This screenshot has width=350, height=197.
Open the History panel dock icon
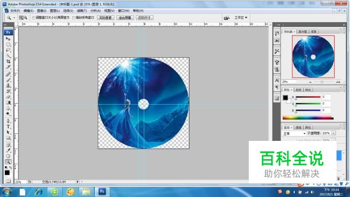point(277,33)
